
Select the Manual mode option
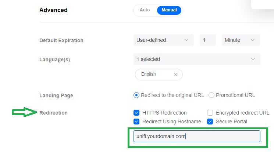tap(169, 10)
